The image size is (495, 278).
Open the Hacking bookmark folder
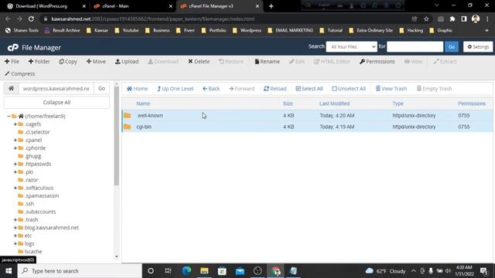point(411,31)
